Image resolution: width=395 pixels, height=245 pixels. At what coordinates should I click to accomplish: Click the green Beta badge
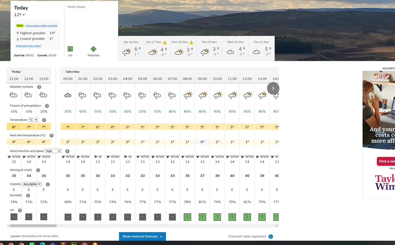pyautogui.click(x=20, y=26)
